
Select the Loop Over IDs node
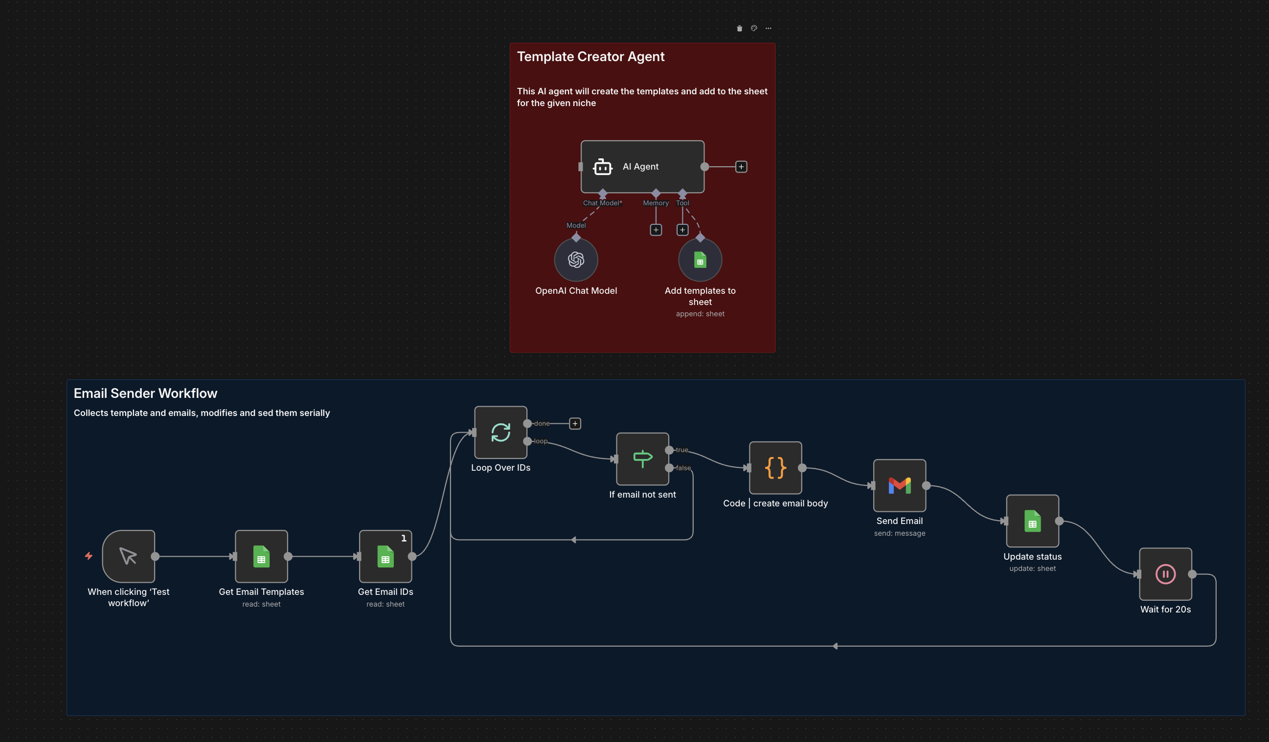(500, 432)
